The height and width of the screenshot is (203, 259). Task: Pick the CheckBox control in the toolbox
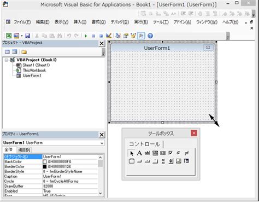[x=170, y=153]
